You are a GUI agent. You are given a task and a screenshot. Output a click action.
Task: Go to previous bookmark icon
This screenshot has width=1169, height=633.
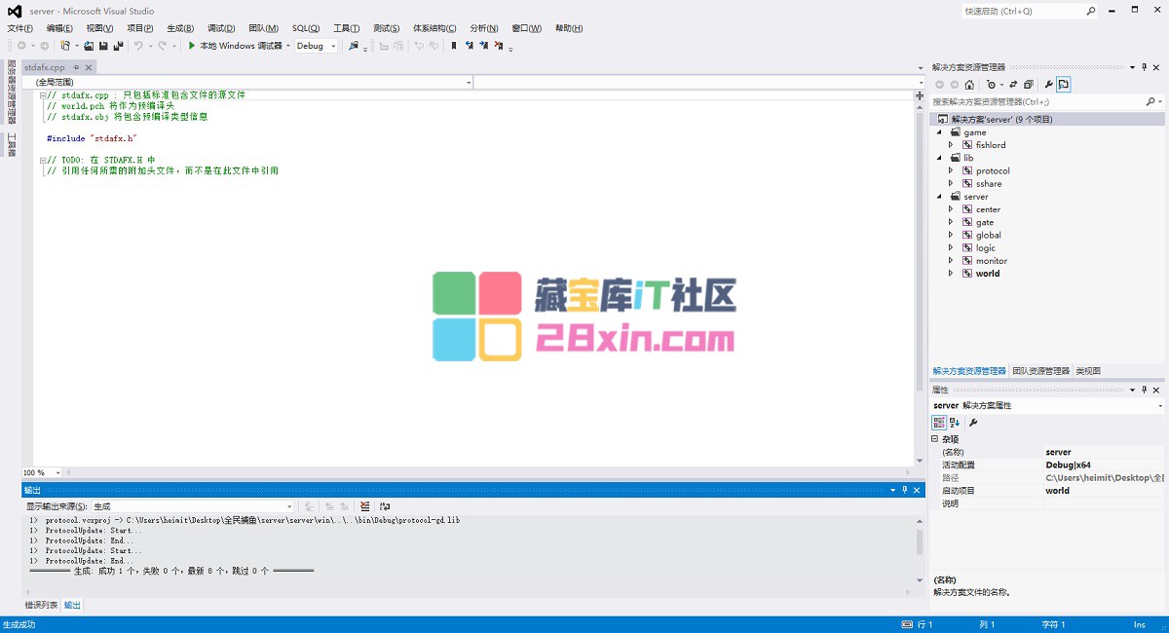[469, 46]
